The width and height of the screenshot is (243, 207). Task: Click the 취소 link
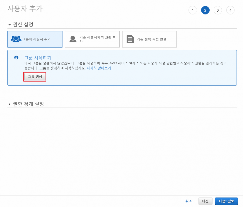(189, 201)
